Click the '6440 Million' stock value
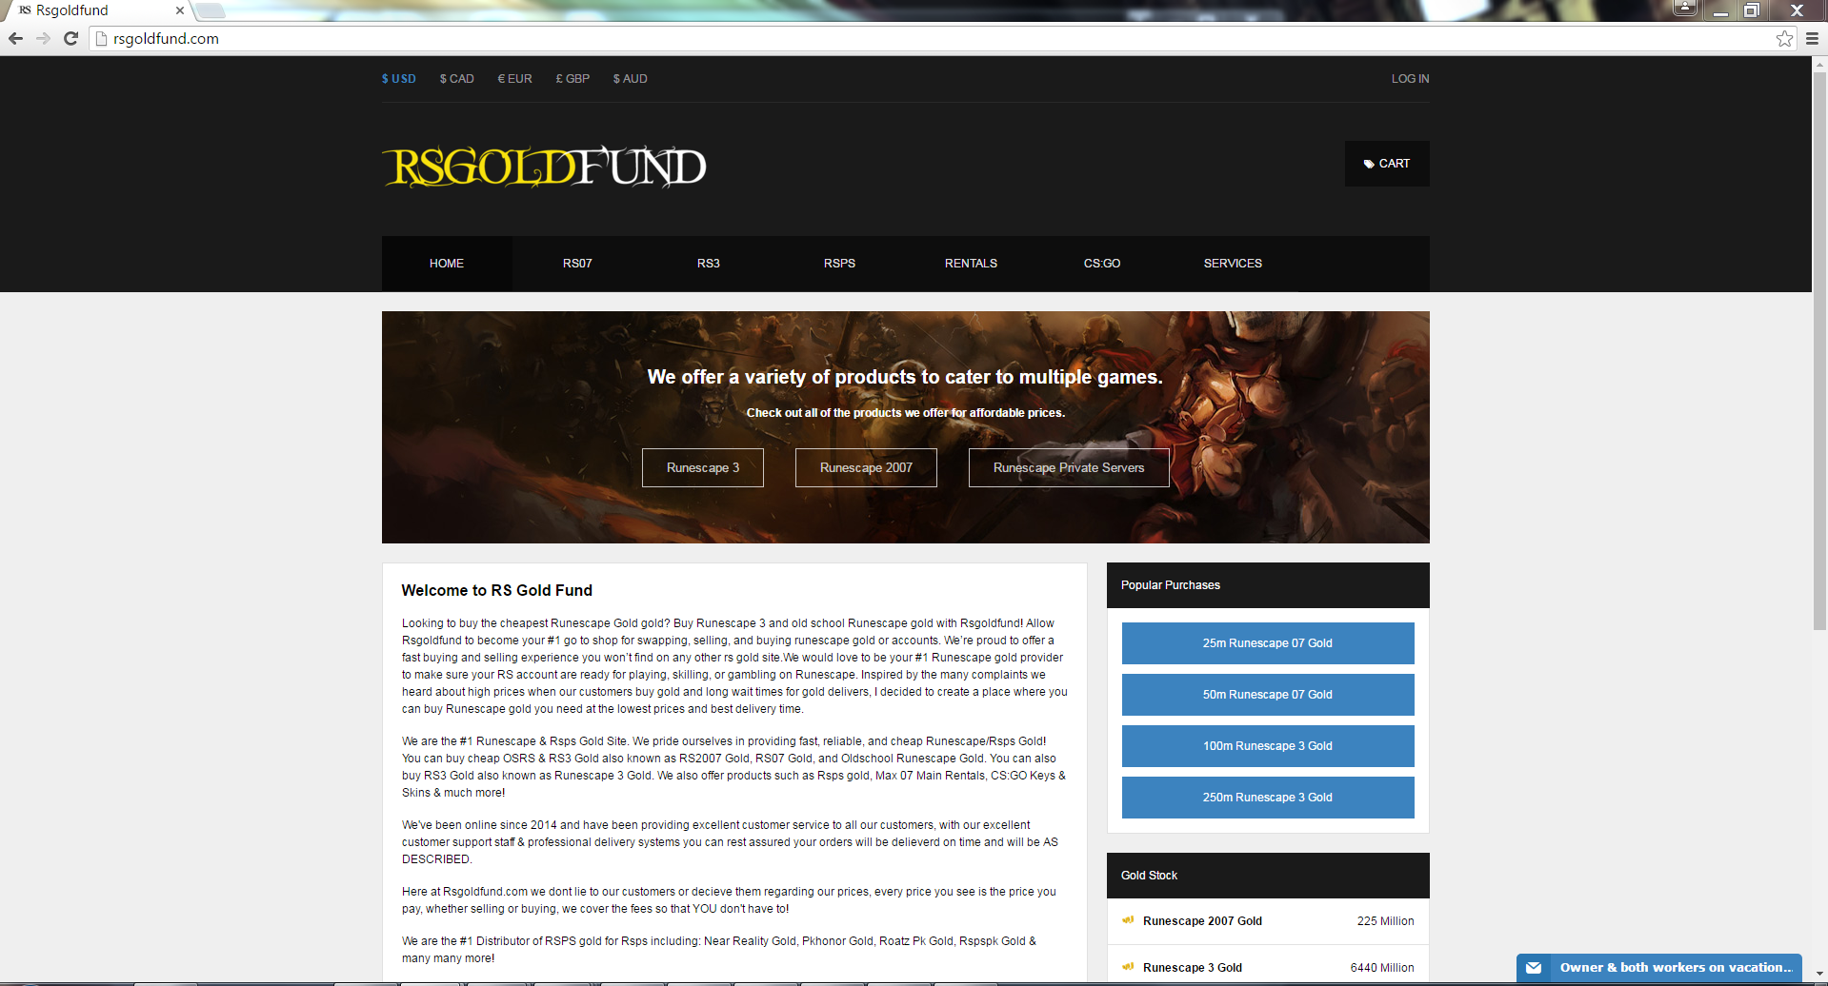 pyautogui.click(x=1382, y=968)
